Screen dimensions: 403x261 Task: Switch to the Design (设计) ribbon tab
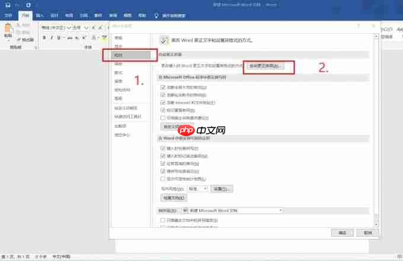(x=55, y=15)
